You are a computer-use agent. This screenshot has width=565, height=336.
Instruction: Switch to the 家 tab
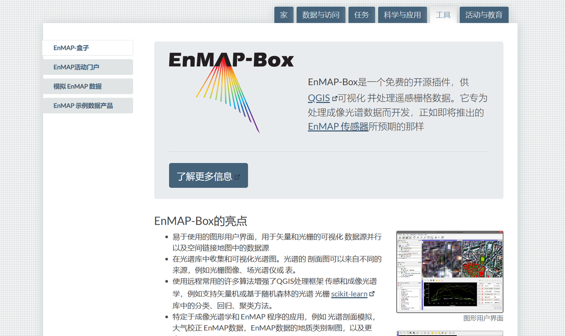pos(284,15)
